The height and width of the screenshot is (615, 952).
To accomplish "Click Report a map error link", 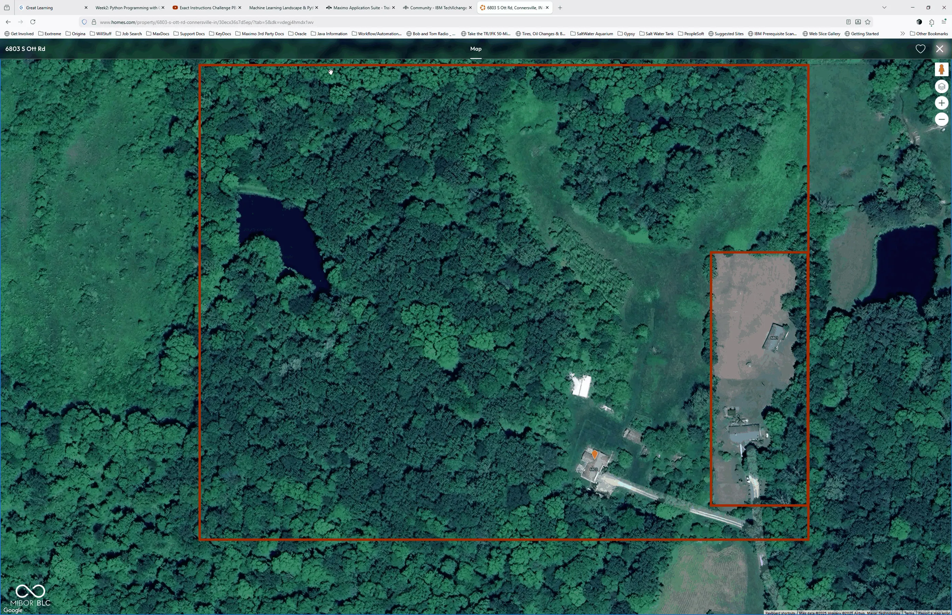I will (934, 613).
